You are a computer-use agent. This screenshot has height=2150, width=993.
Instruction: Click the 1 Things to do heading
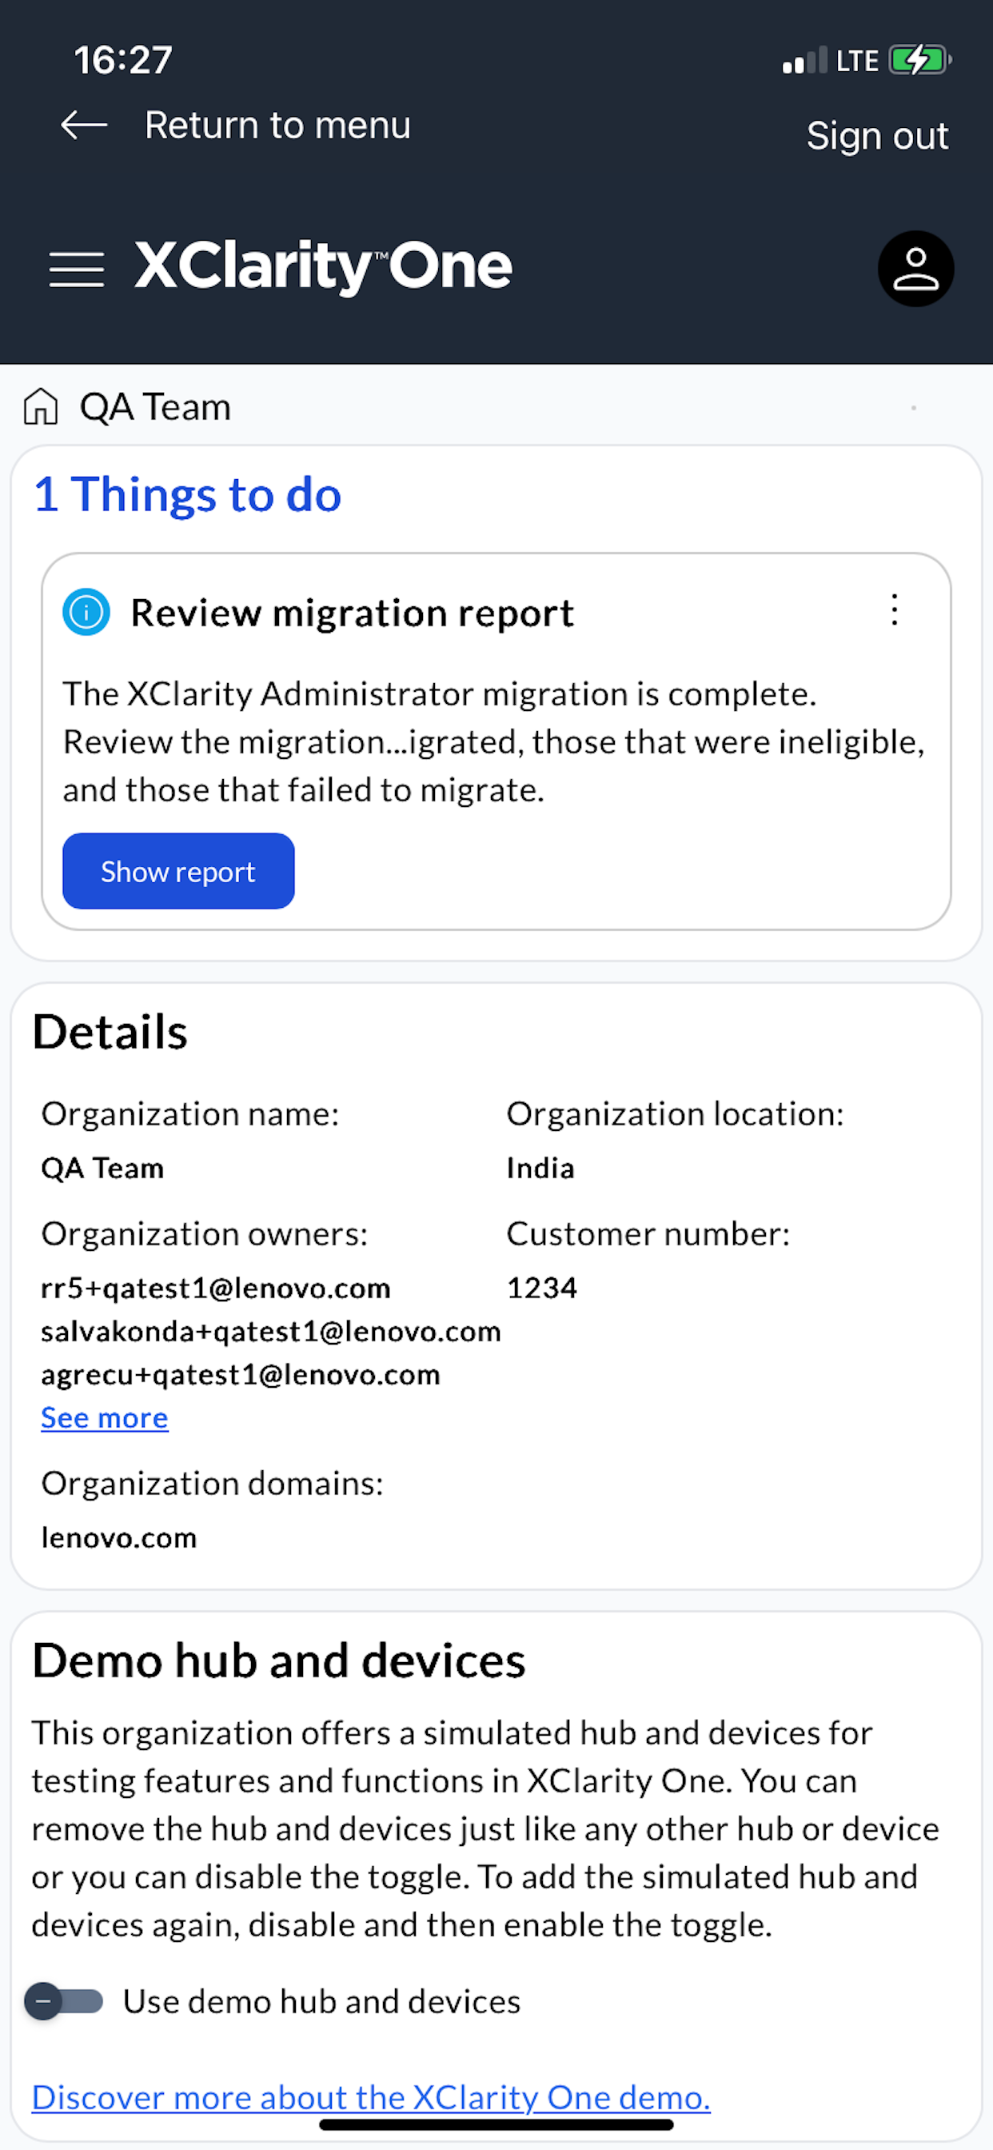(188, 494)
